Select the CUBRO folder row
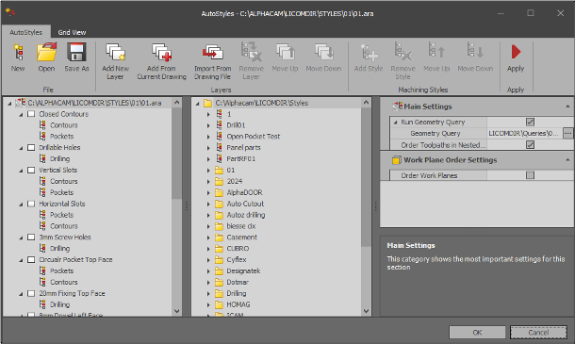 [x=238, y=248]
